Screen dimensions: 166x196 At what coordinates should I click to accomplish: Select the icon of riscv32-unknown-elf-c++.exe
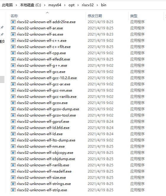point(13,41)
